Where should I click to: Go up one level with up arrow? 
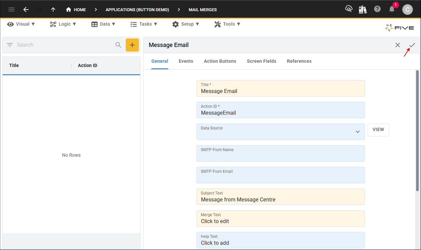pyautogui.click(x=53, y=10)
